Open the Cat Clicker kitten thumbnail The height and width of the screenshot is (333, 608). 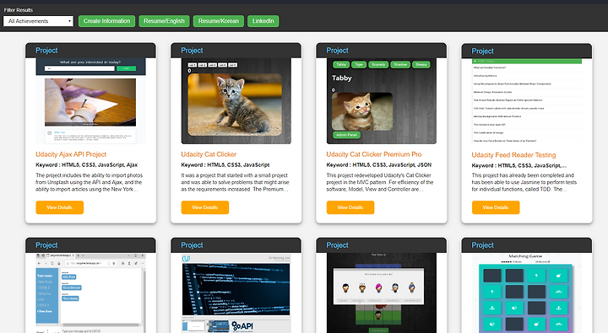click(x=236, y=101)
